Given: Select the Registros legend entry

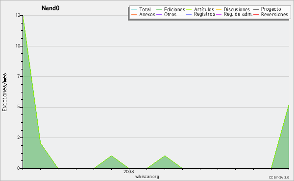Looking at the screenshot, I should click(x=200, y=14).
